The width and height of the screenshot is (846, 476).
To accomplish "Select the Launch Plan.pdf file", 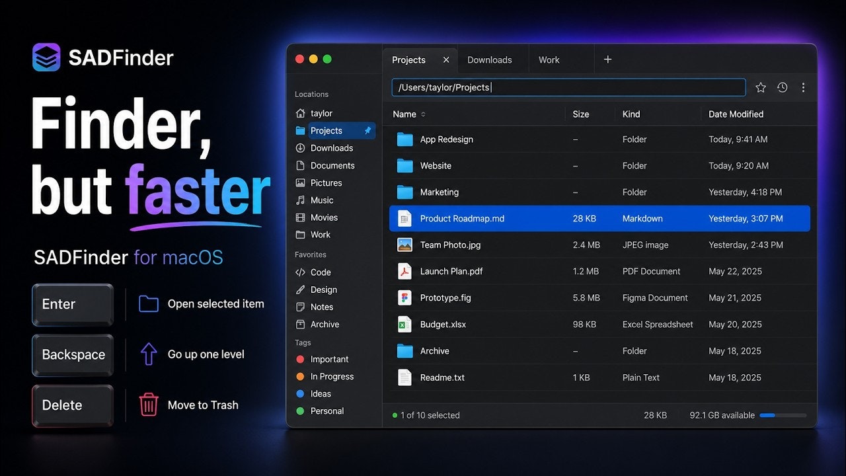I will [x=599, y=272].
